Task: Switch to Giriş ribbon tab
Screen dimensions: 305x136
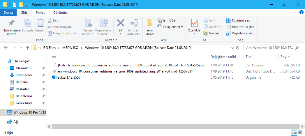Action: pos(24,13)
